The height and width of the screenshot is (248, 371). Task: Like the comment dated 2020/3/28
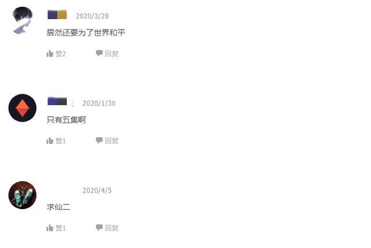pyautogui.click(x=50, y=53)
